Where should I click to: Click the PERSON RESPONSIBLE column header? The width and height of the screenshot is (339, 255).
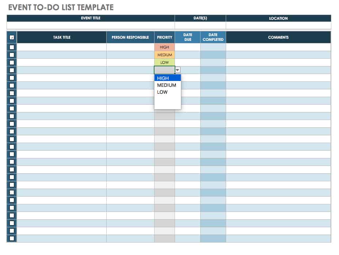[x=130, y=37]
